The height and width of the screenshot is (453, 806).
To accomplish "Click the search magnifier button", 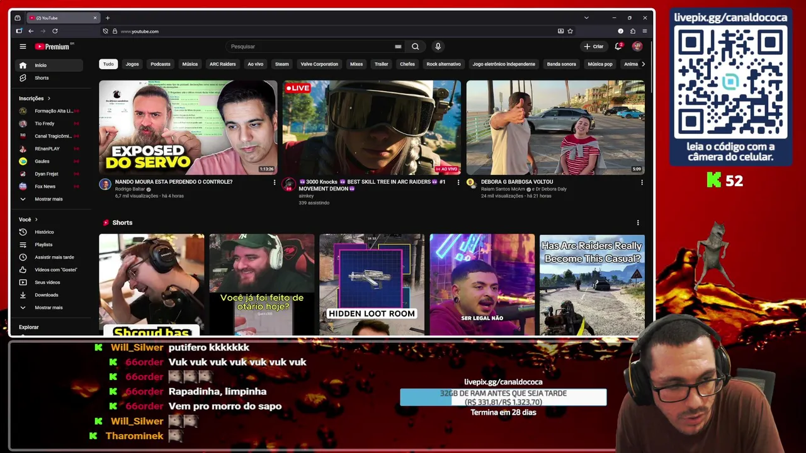I will coord(415,47).
